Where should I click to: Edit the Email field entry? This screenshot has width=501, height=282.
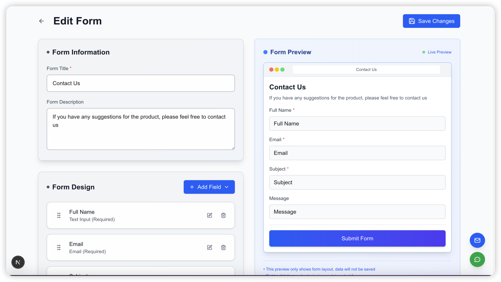point(209,248)
